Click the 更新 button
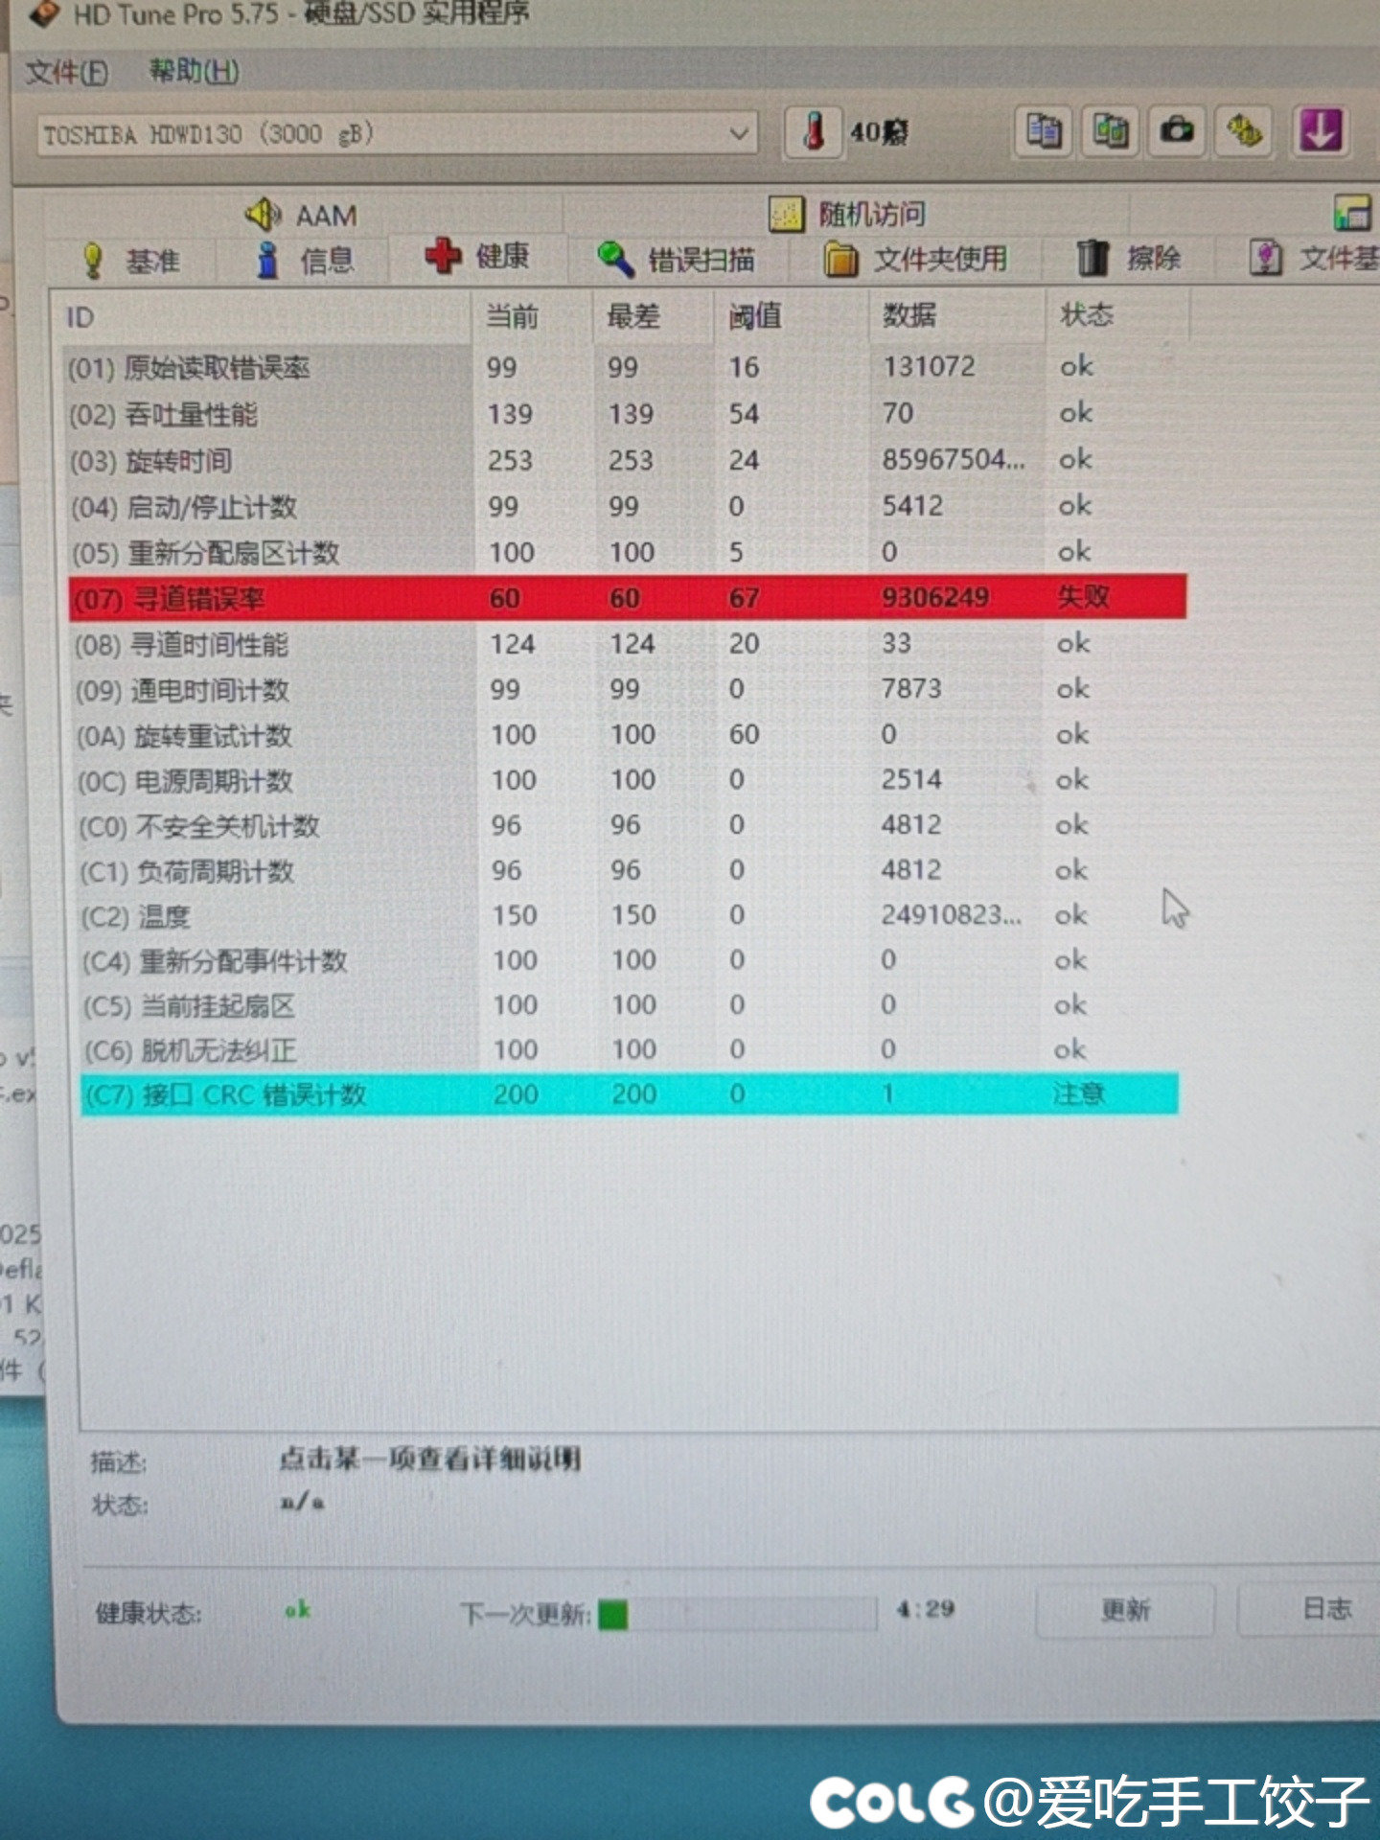 1125,1610
